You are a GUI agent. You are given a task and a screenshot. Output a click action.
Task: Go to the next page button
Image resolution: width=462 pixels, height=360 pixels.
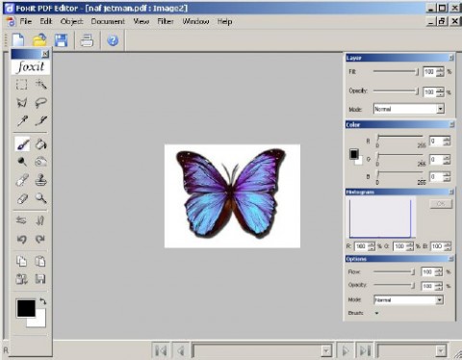(x=346, y=350)
